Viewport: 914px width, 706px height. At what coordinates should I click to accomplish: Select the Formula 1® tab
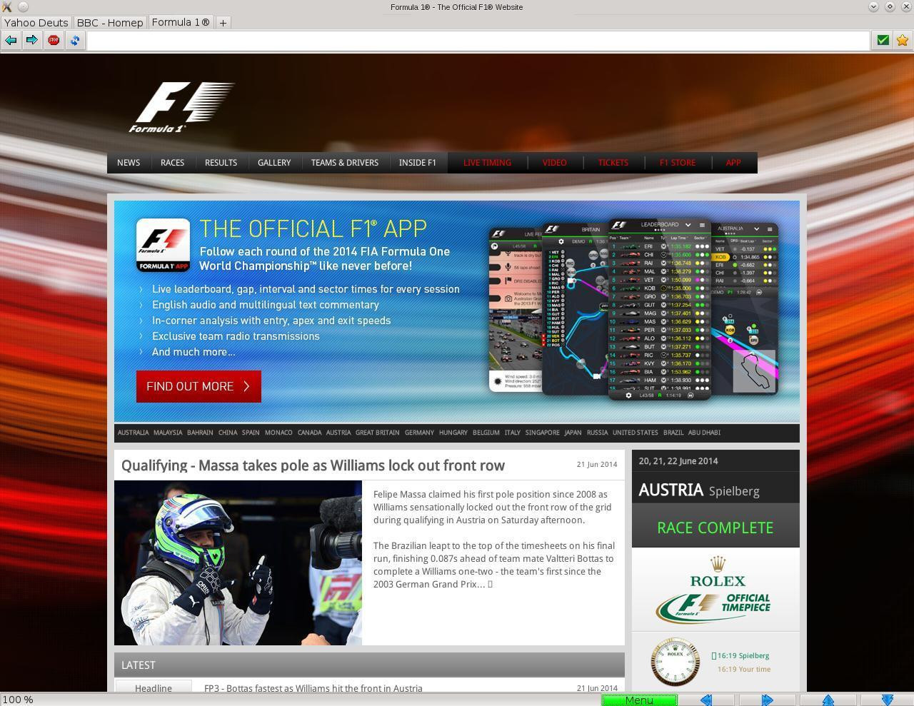point(181,22)
